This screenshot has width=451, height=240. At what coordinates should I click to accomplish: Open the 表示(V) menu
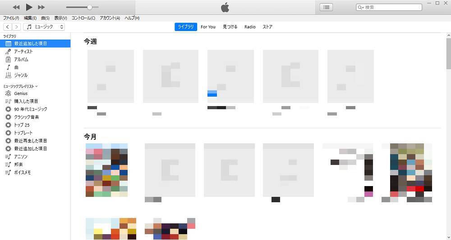pos(60,18)
